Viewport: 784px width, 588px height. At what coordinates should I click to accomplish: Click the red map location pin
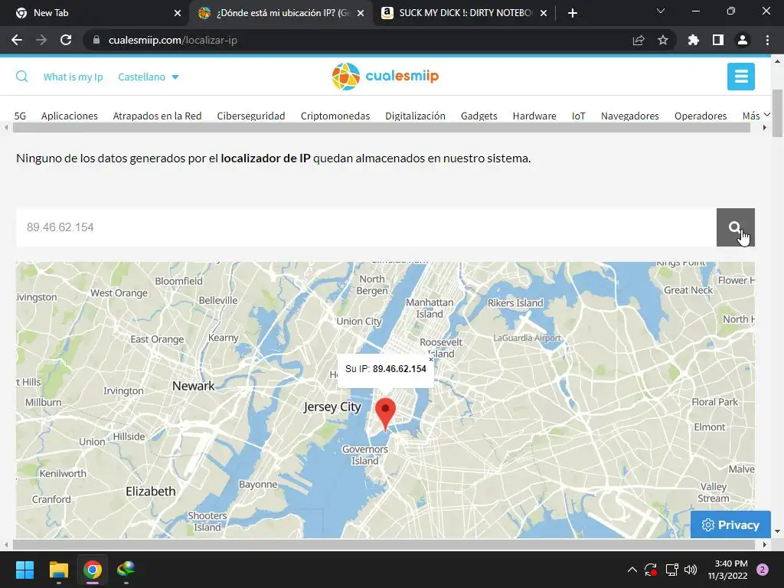[386, 414]
